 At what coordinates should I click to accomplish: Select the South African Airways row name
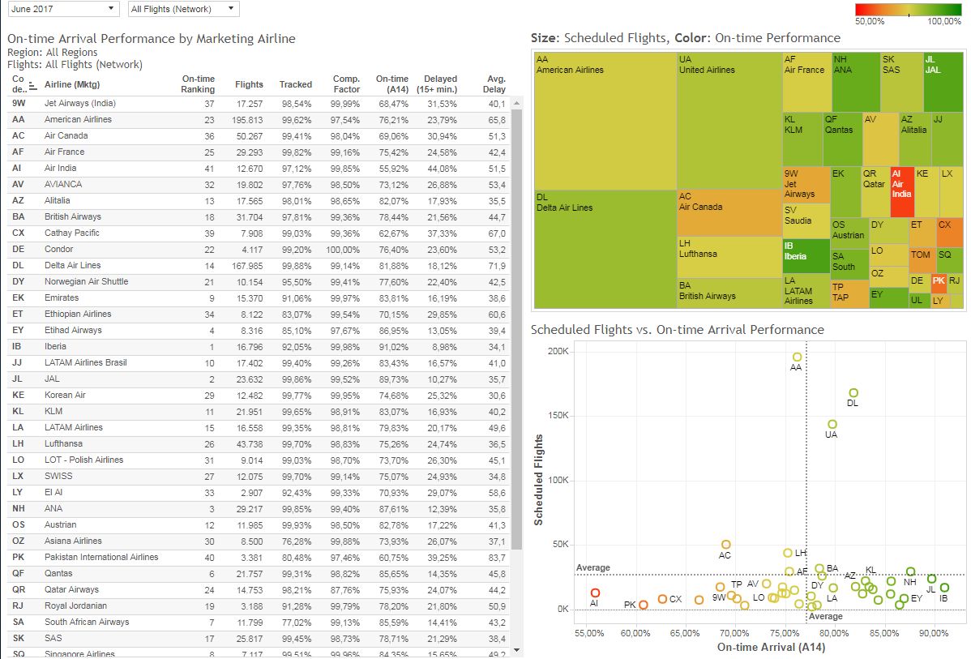[87, 622]
